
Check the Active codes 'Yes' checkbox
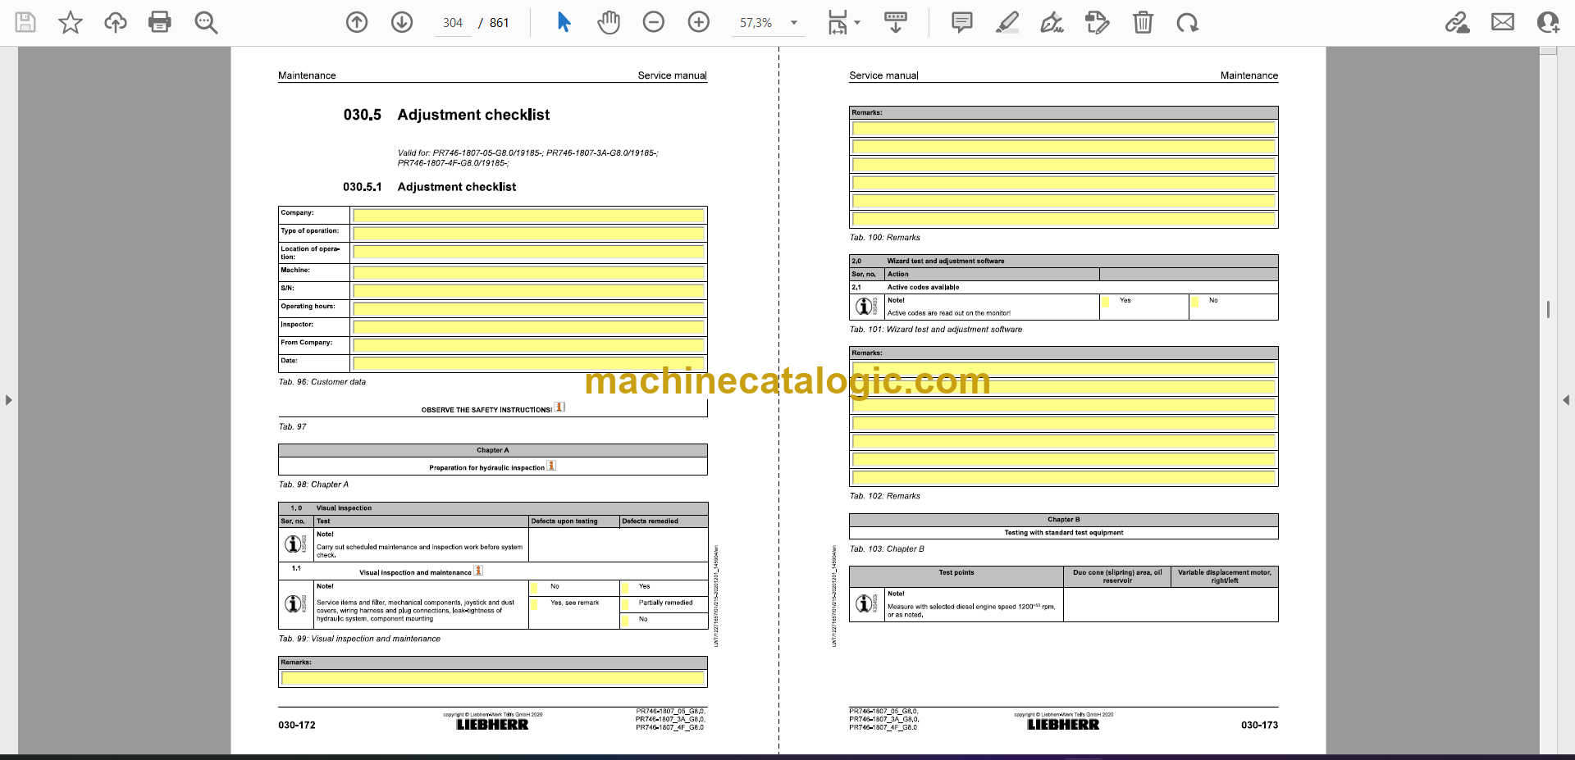tap(1105, 302)
